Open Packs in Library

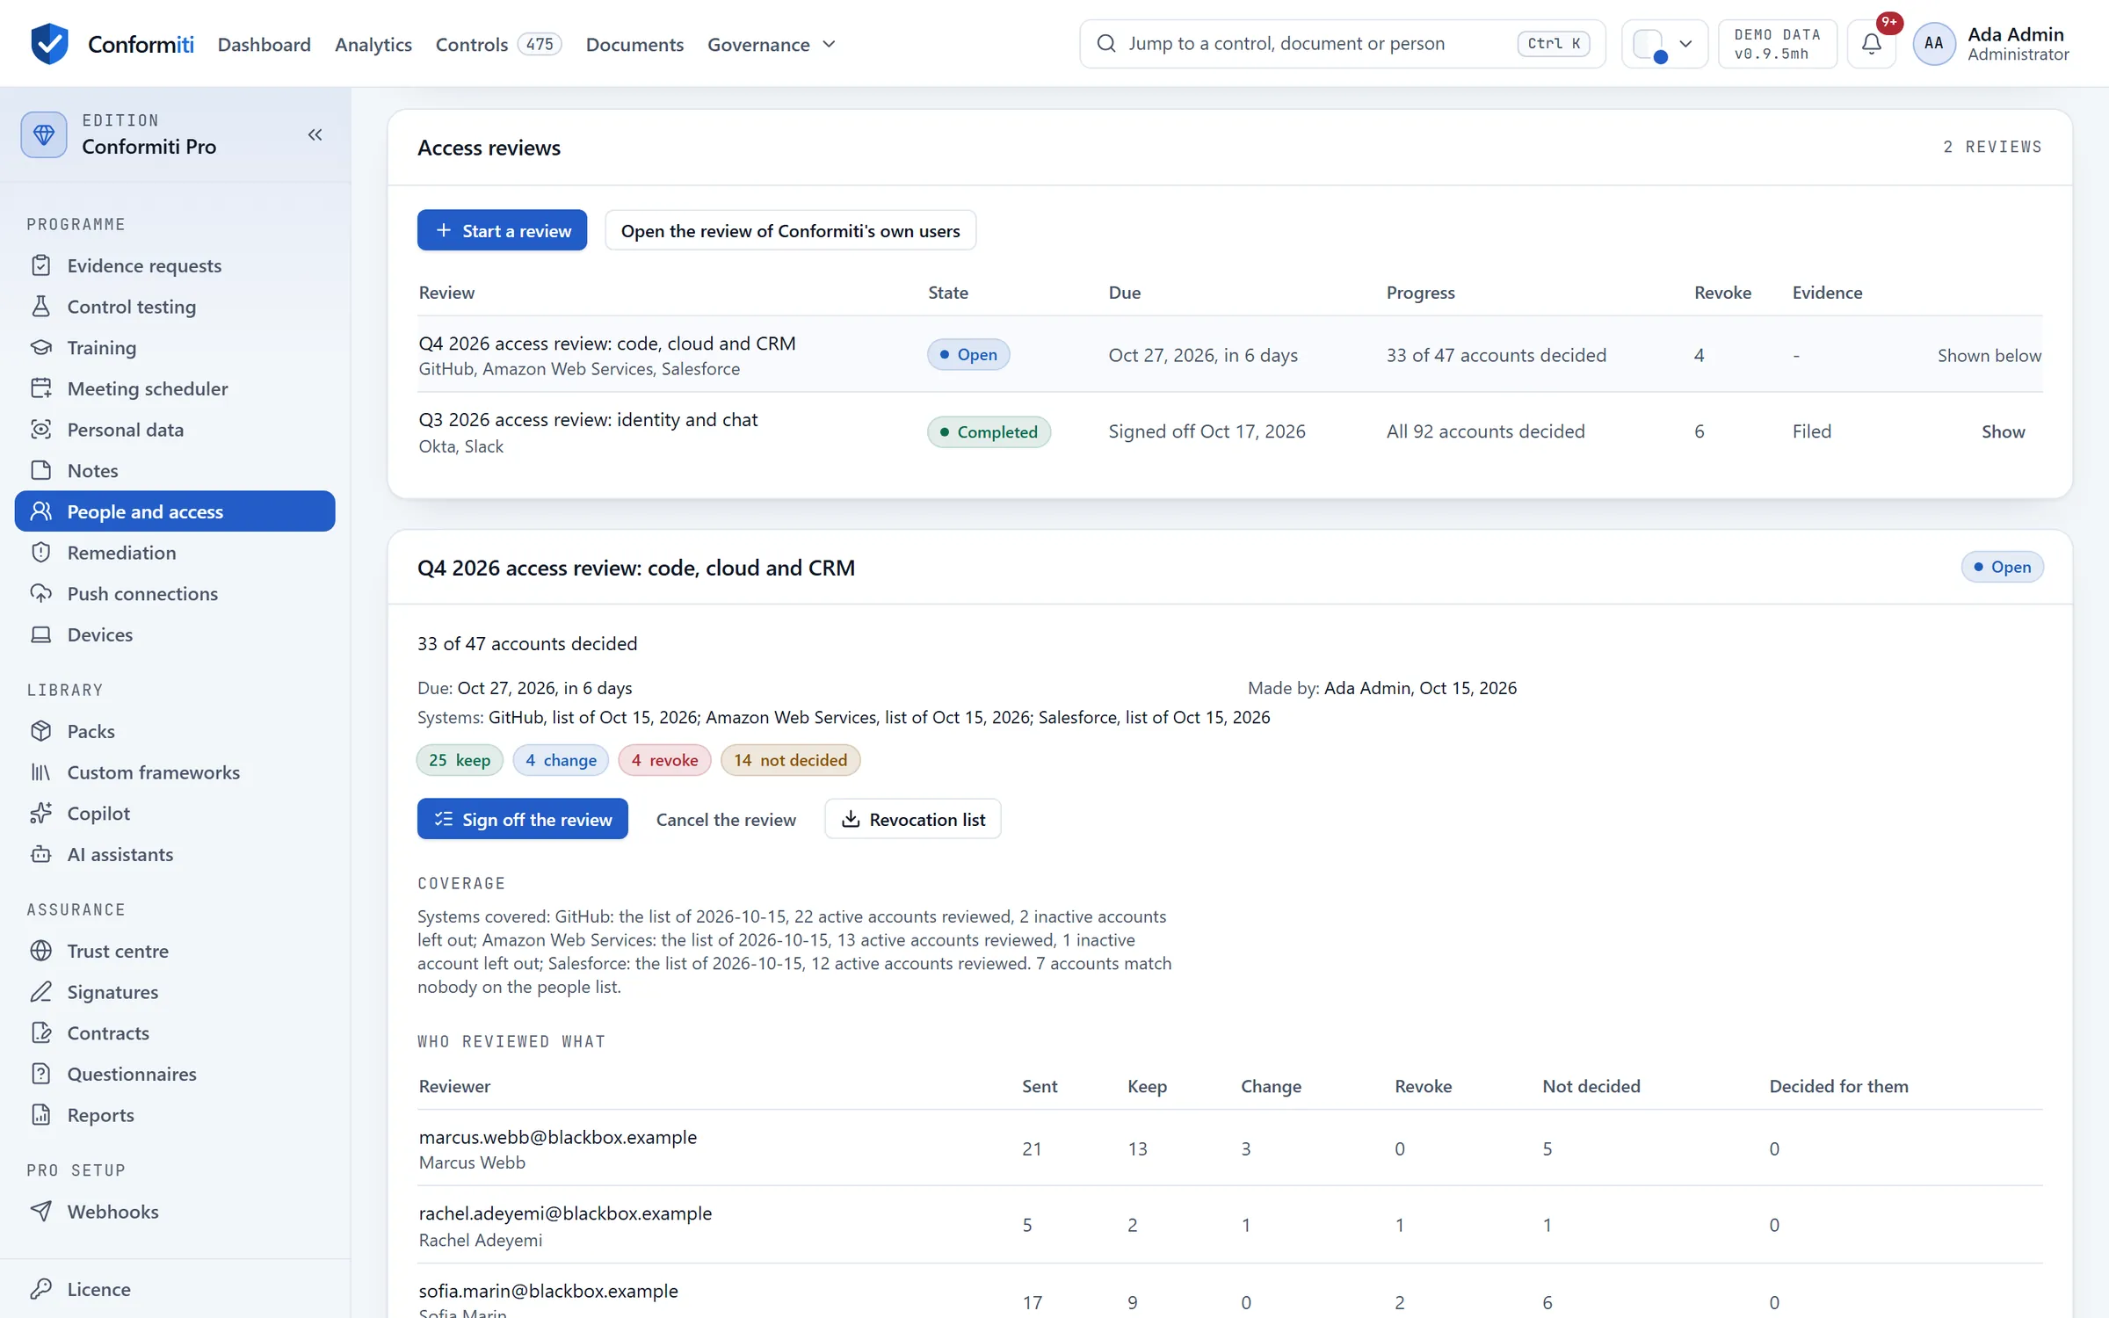(175, 731)
